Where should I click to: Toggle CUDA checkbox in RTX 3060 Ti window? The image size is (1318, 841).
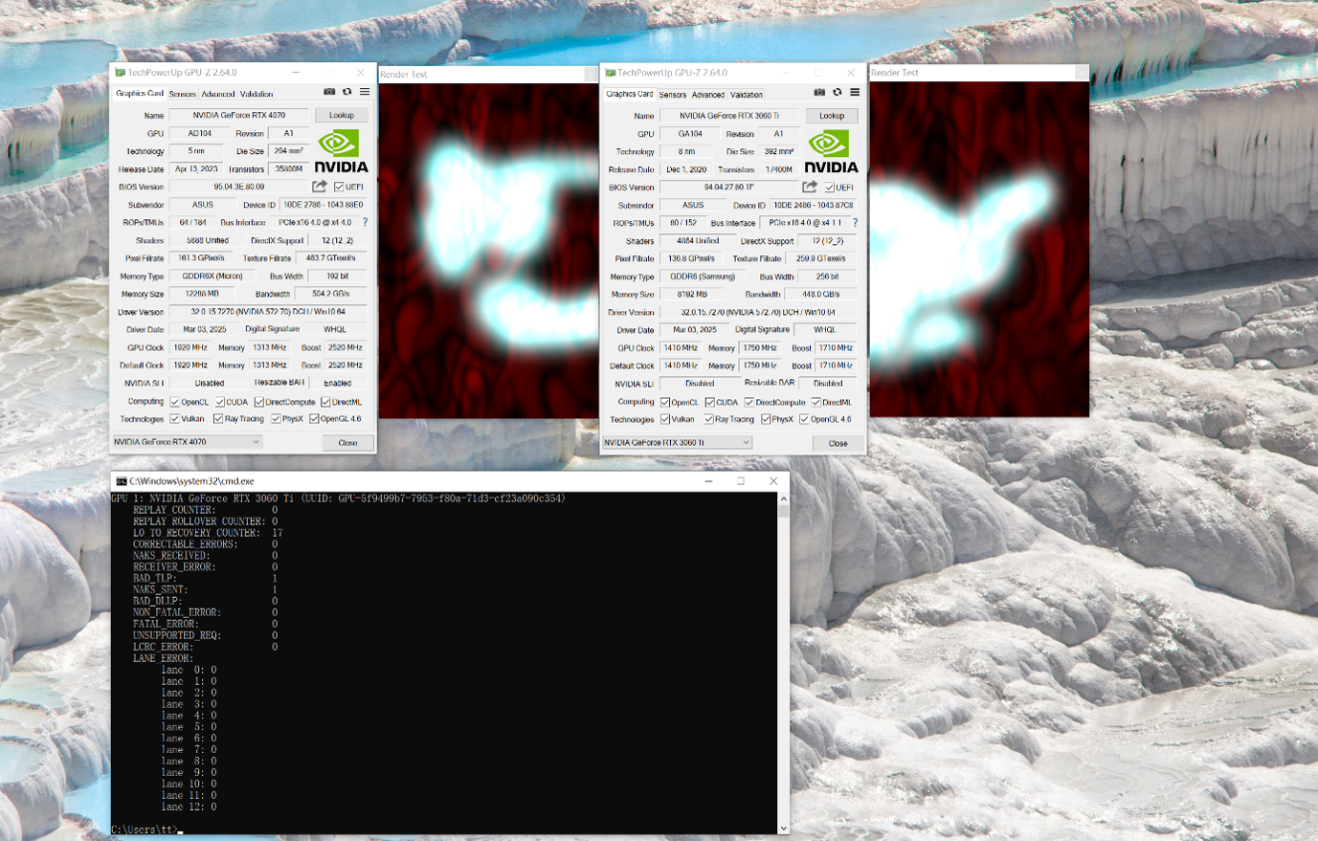click(x=710, y=403)
